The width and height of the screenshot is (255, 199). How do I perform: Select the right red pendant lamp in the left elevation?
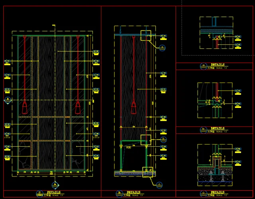(x=78, y=107)
